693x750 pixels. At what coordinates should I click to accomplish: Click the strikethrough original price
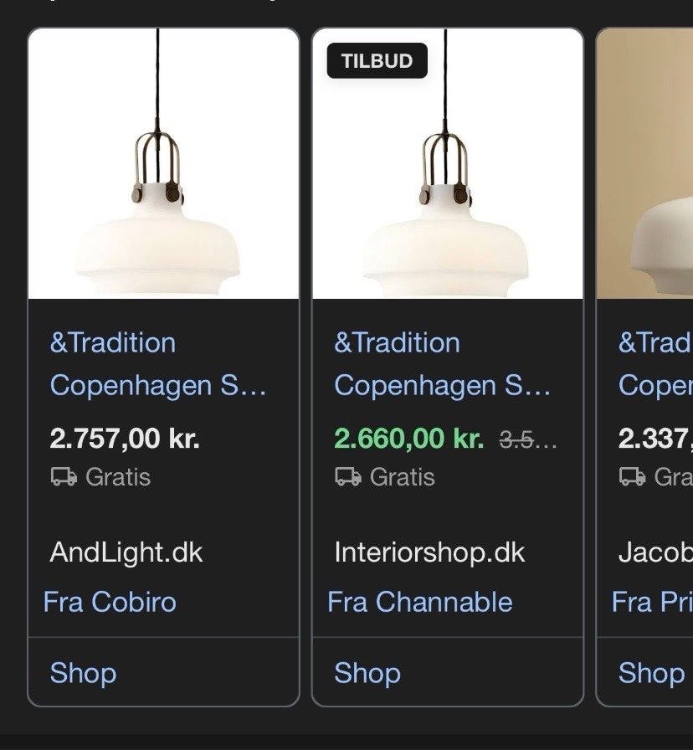pyautogui.click(x=527, y=439)
